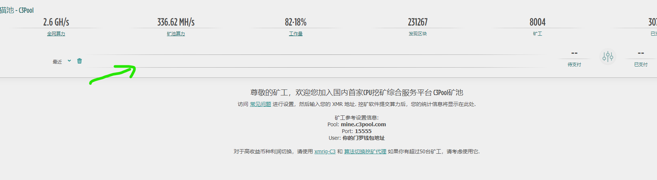Open the 矿池算力 link
The height and width of the screenshot is (180, 657).
coord(176,34)
